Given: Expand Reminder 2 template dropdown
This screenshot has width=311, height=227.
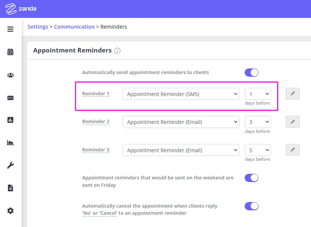Looking at the screenshot, I should coord(181,122).
